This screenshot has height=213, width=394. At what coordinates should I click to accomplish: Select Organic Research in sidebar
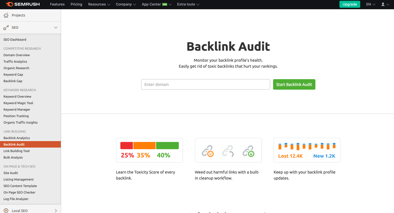[x=16, y=68]
